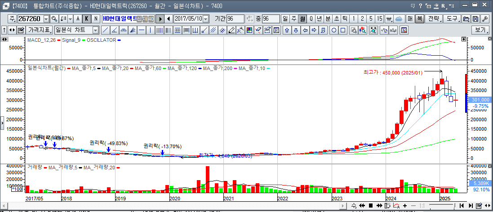Toggle the N market filter button
493x212 pixels.
coord(96,19)
